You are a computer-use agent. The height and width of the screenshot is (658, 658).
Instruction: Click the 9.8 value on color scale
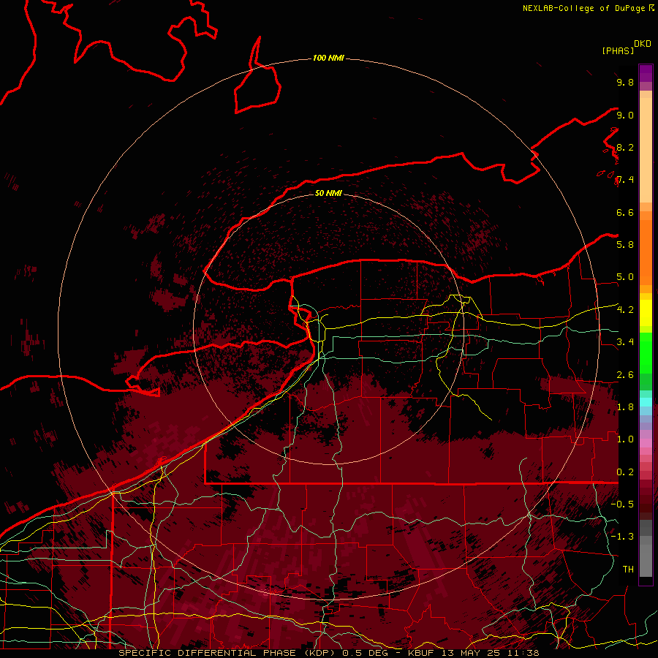(x=625, y=82)
